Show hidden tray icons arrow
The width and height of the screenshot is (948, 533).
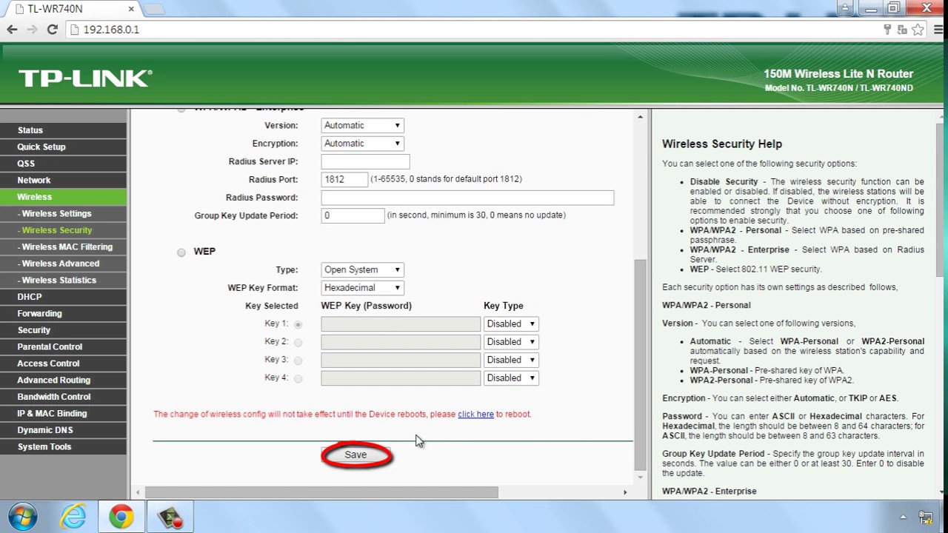pos(903,517)
